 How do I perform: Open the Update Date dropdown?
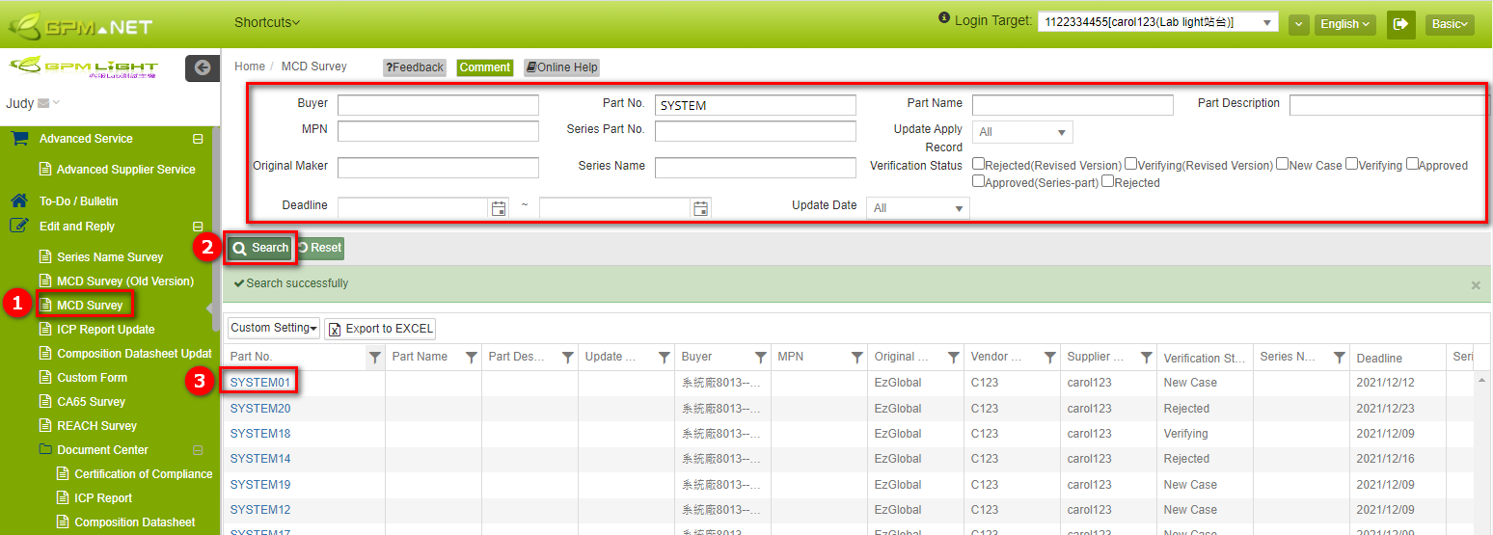917,208
